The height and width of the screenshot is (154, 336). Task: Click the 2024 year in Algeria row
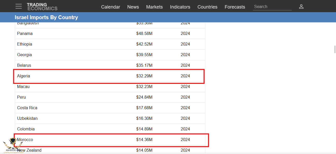pyautogui.click(x=185, y=76)
